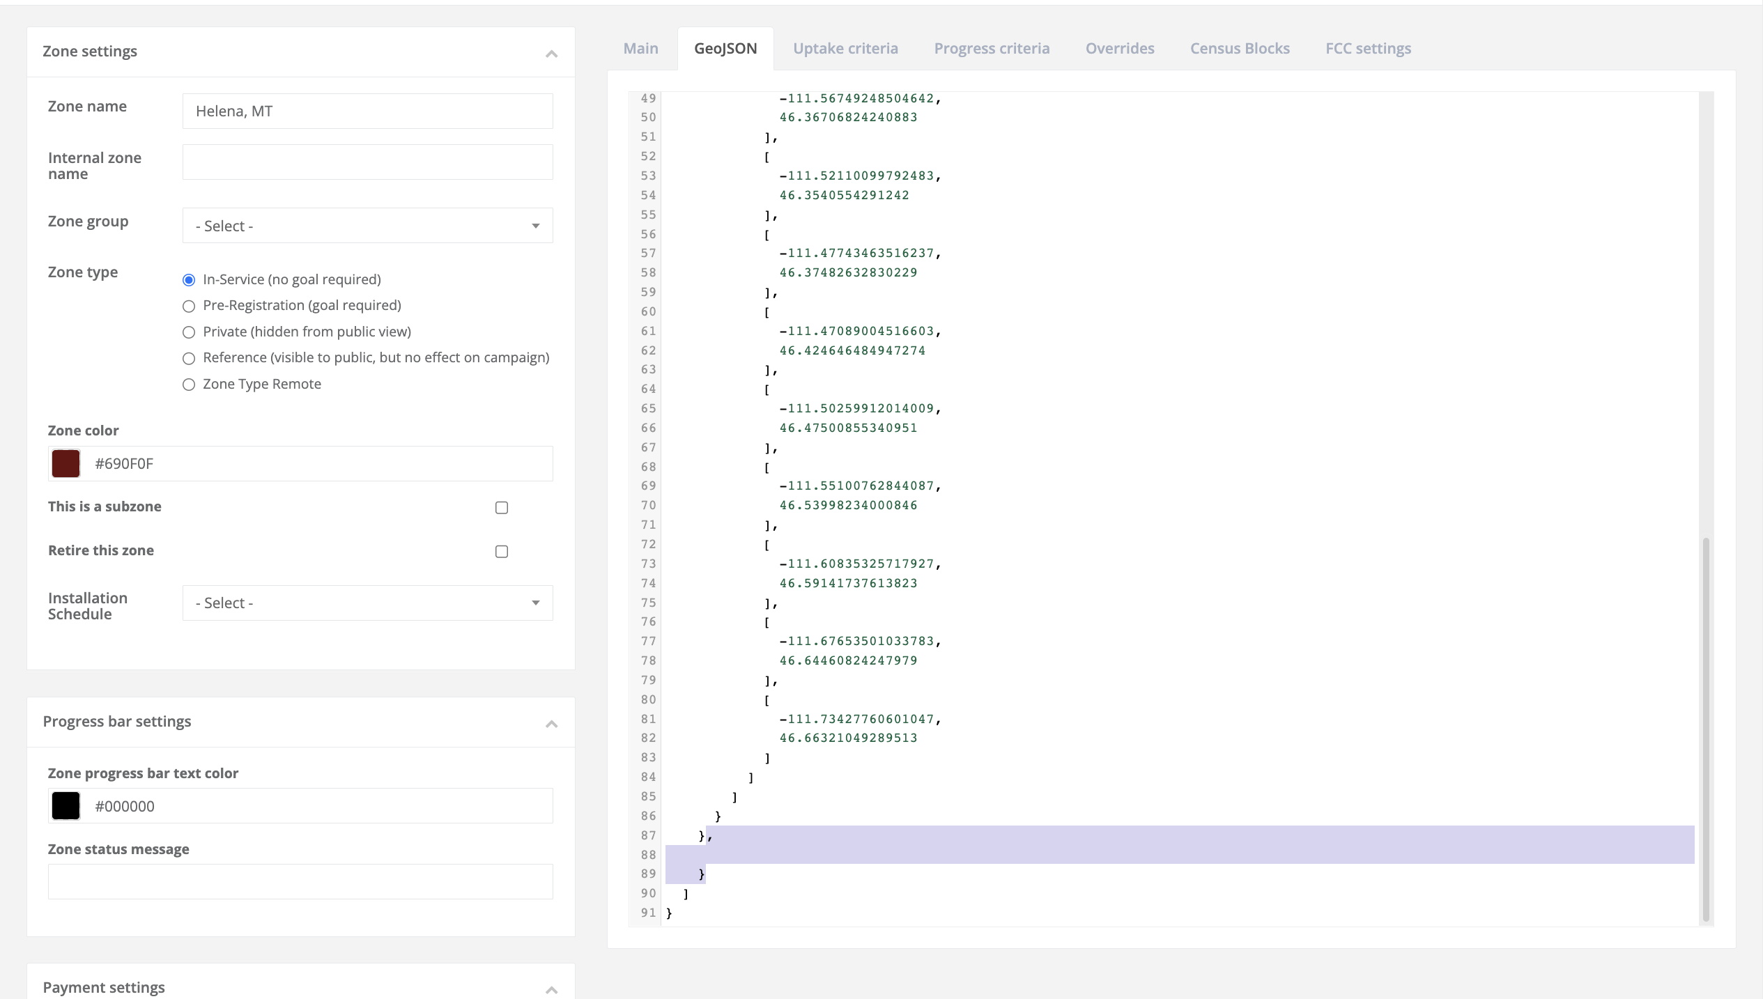This screenshot has width=1763, height=999.
Task: Open the Overrides tab
Action: click(1119, 48)
